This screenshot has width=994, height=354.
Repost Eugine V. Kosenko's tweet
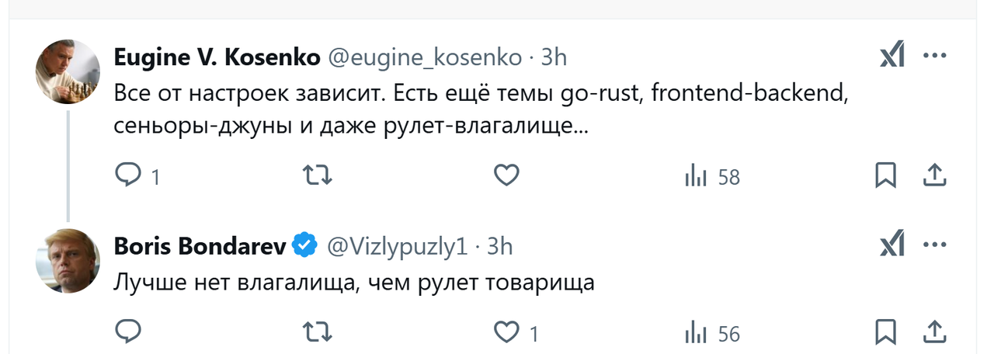click(317, 176)
